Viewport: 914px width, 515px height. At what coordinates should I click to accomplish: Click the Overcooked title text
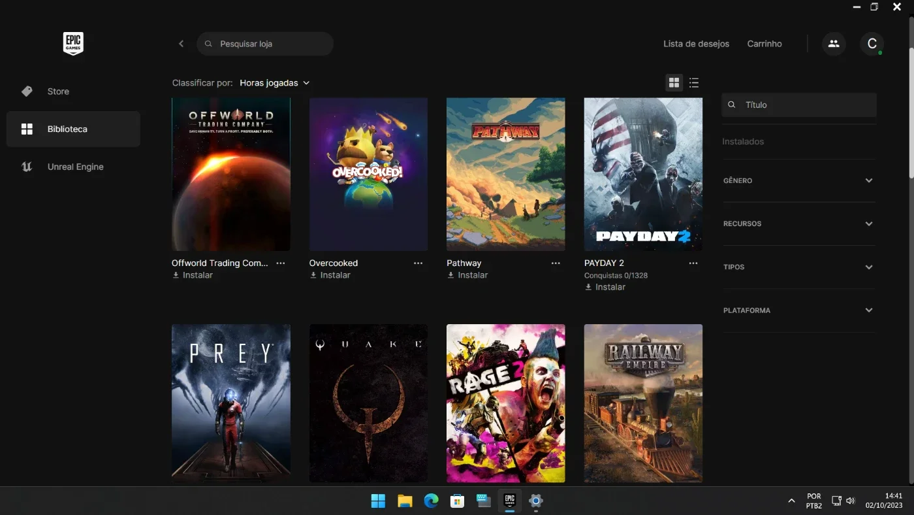(x=334, y=263)
